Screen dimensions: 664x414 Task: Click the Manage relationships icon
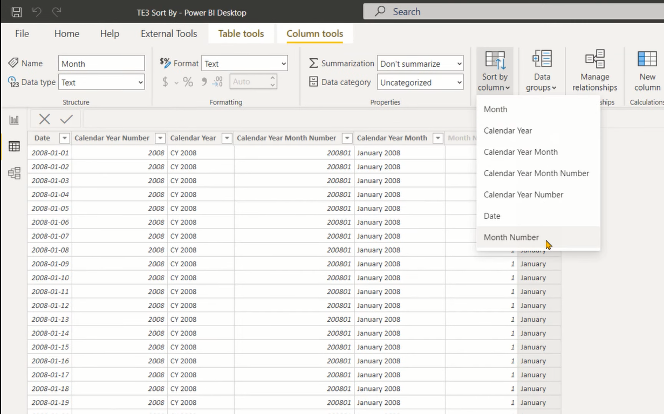[x=595, y=59]
